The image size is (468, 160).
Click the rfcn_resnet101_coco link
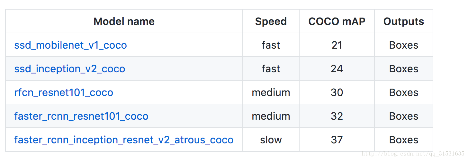pyautogui.click(x=64, y=92)
